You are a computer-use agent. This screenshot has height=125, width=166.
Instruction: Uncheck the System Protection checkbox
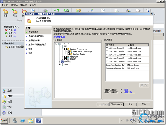pyautogui.click(x=65, y=49)
